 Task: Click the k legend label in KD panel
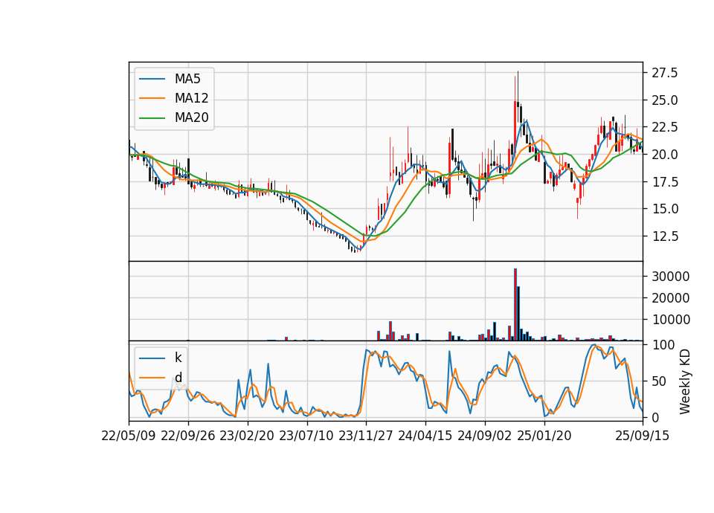point(178,358)
